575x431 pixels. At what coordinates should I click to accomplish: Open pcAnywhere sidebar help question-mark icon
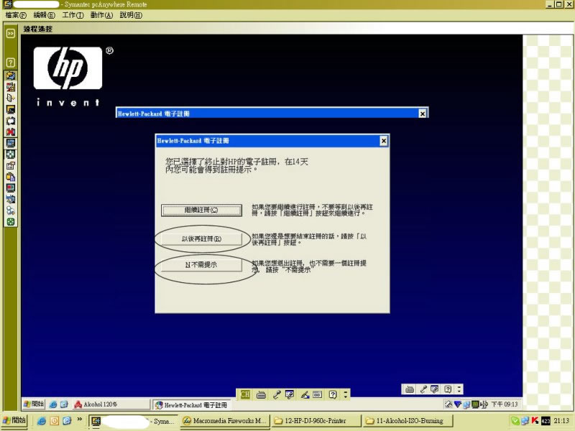pyautogui.click(x=11, y=62)
